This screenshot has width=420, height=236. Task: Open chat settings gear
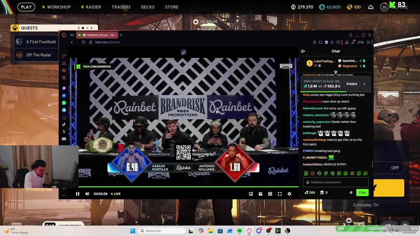pos(351,192)
